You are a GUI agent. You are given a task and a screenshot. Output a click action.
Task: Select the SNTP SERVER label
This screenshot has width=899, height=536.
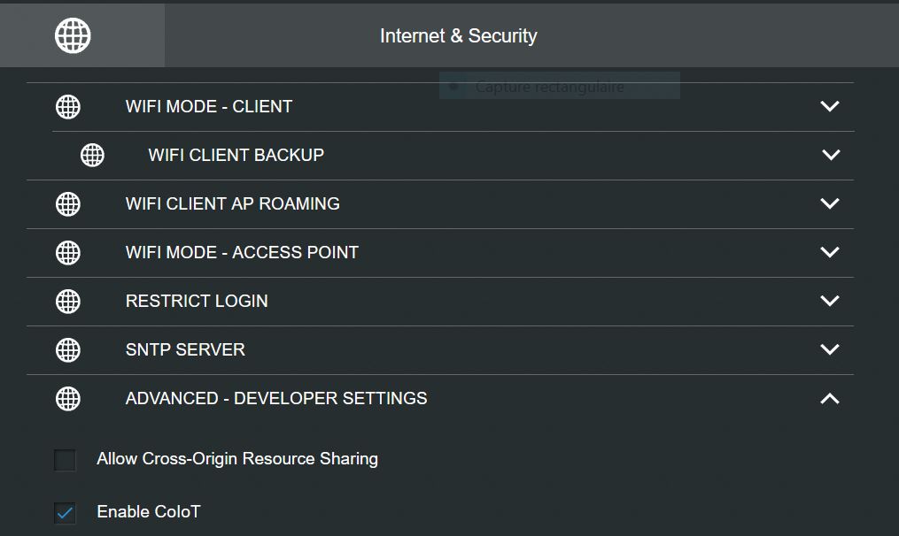[x=185, y=350]
